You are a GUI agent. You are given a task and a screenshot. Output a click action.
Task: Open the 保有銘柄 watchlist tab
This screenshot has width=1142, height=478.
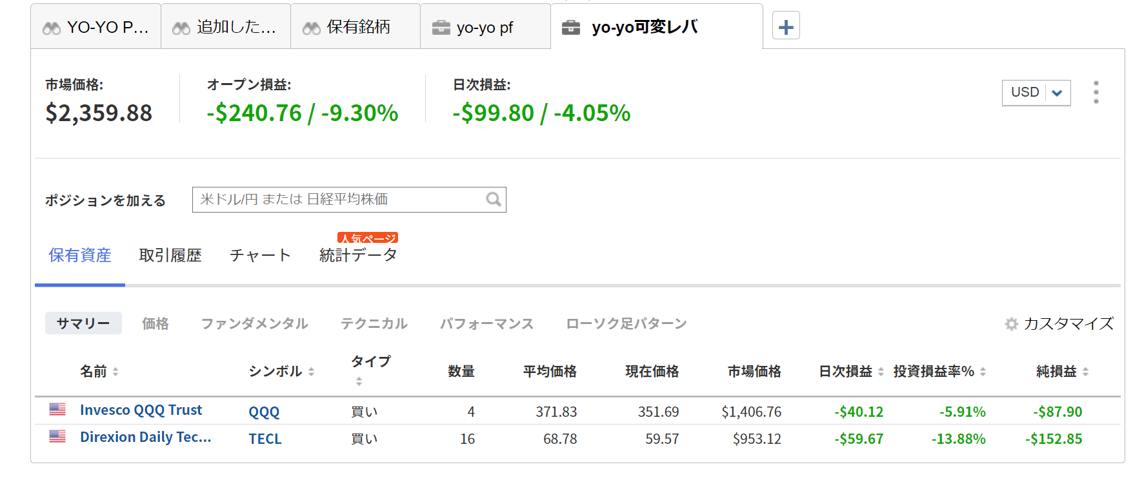click(x=356, y=26)
